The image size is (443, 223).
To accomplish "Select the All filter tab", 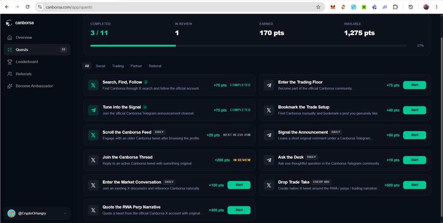I will 87,66.
